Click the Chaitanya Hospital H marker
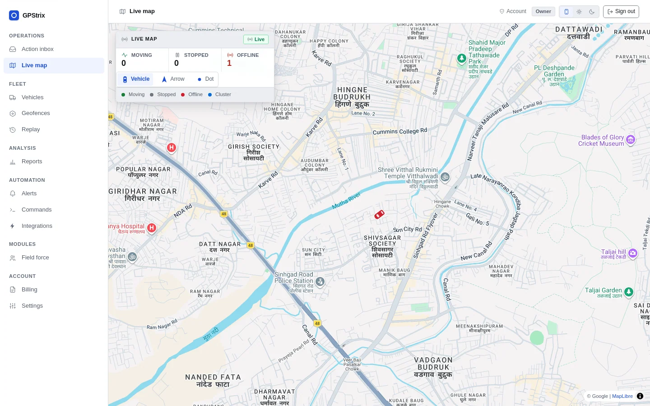This screenshot has width=650, height=406. click(x=152, y=228)
